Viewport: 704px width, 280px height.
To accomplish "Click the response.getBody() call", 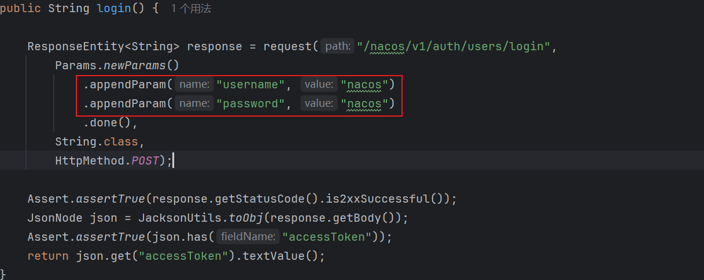I will [x=332, y=218].
